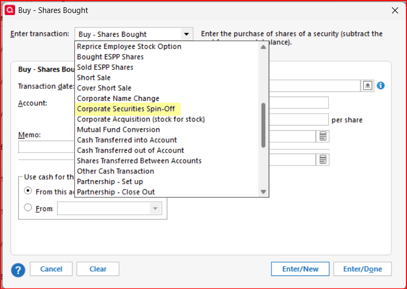
Task: Click the blue info icon
Action: tap(381, 86)
